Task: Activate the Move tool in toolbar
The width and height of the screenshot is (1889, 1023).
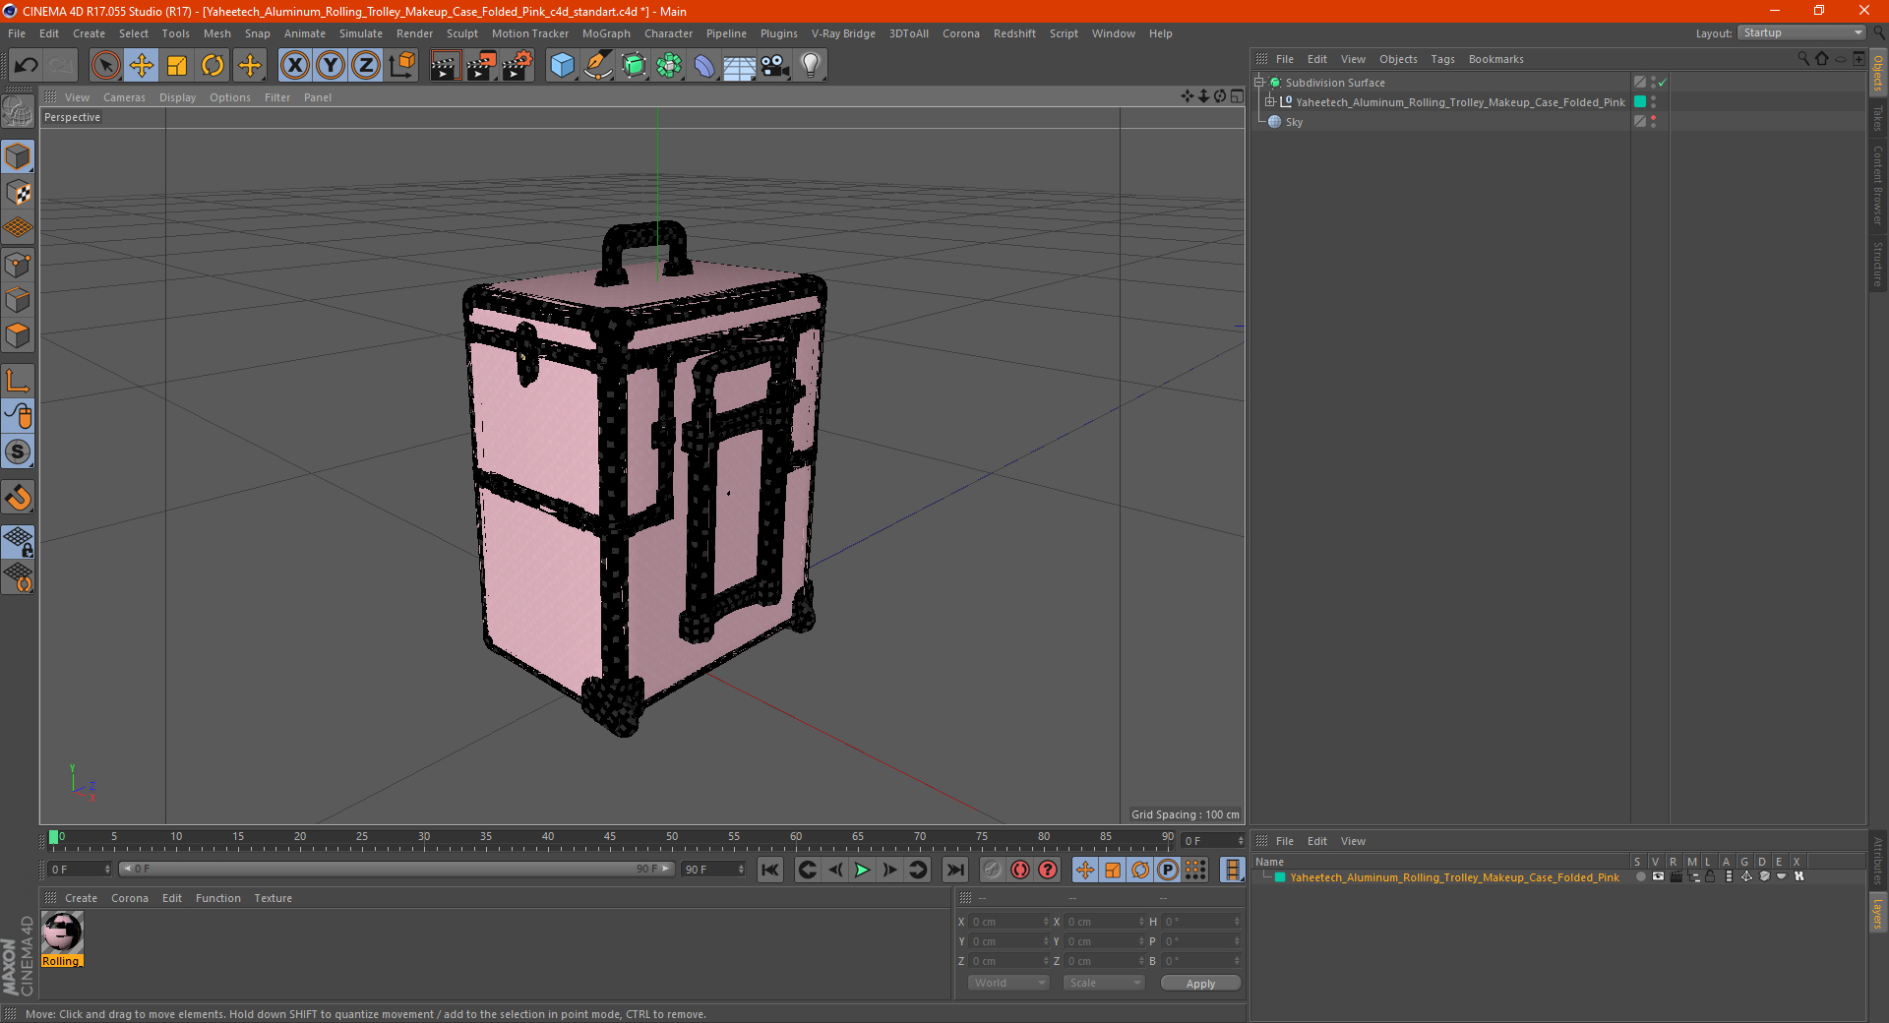Action: click(x=142, y=66)
